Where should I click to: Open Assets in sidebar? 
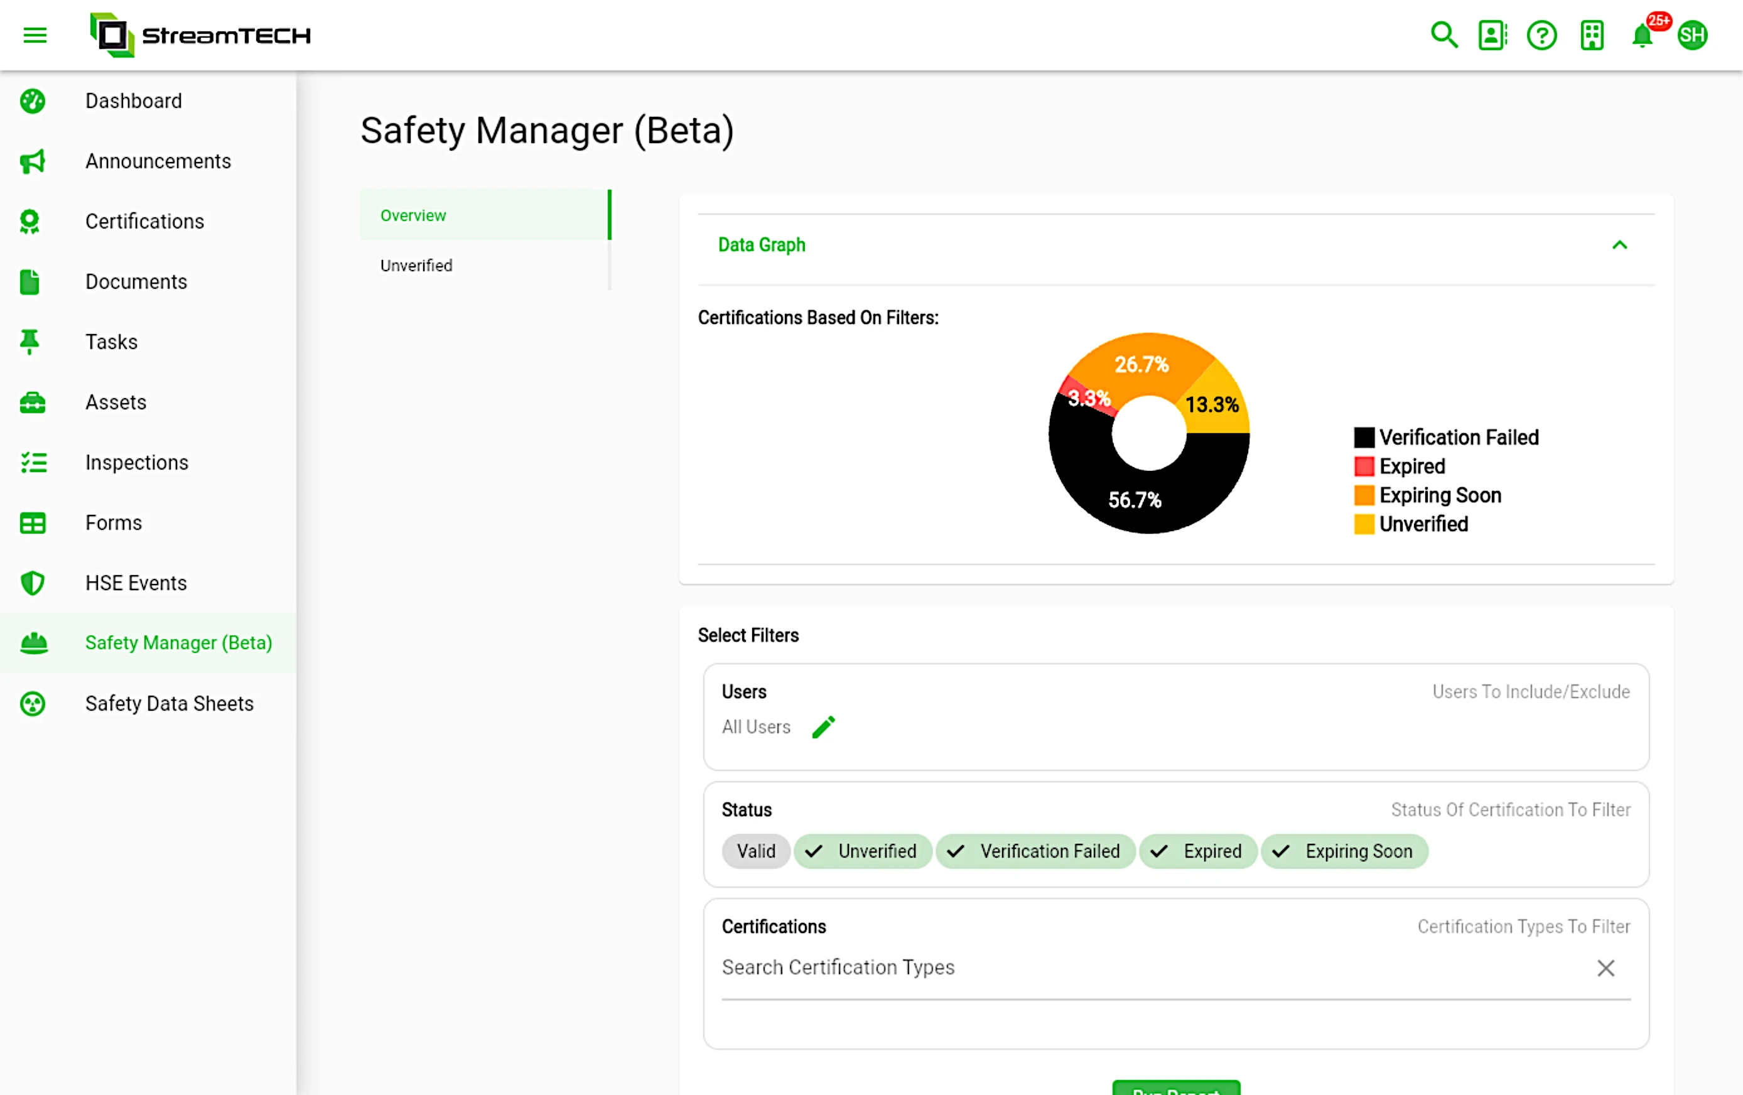148,402
